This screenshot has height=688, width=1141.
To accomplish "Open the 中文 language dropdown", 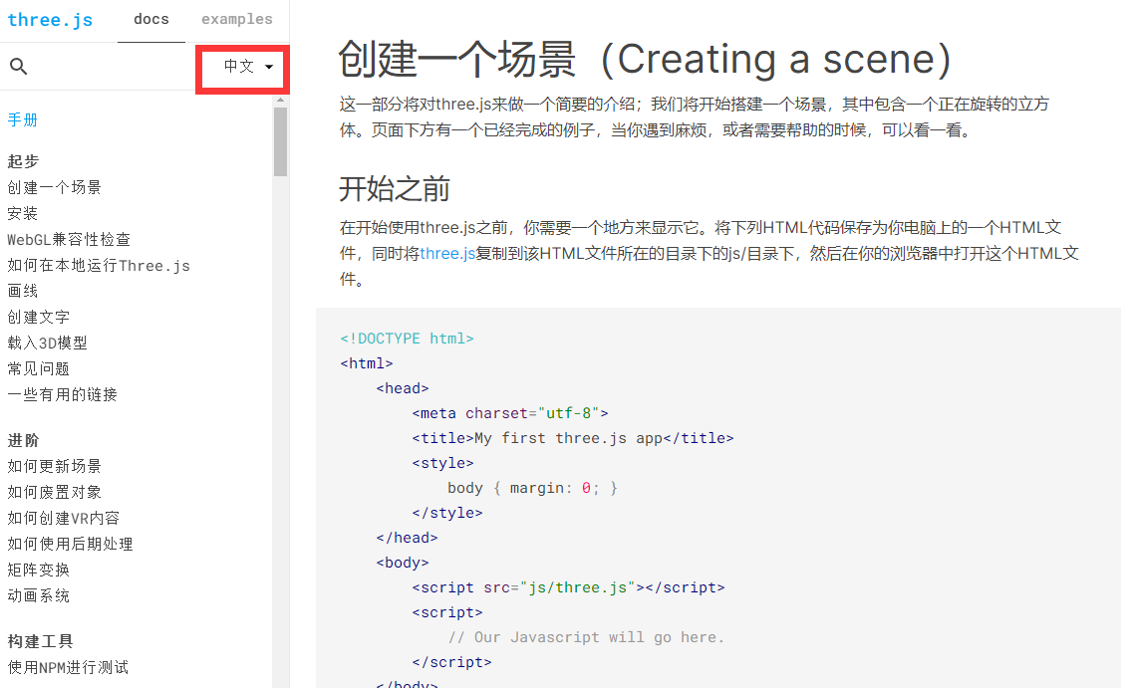I will pos(247,67).
